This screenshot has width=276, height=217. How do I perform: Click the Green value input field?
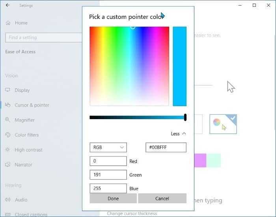tap(108, 175)
